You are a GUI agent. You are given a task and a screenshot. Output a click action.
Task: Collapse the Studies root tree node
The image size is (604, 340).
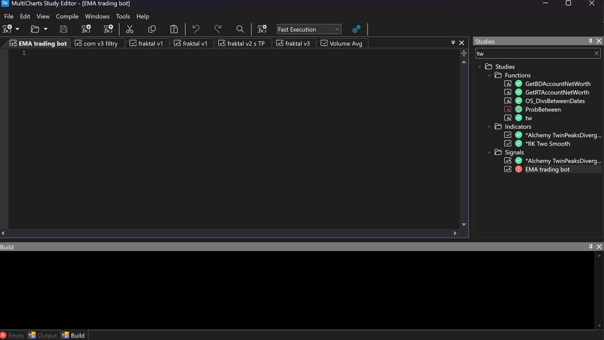coord(480,67)
